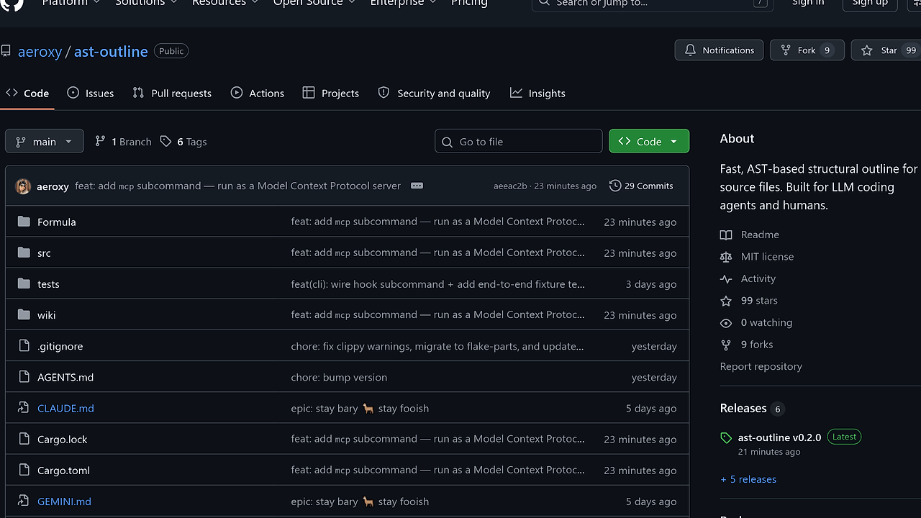921x518 pixels.
Task: View the 6 Tags link
Action: point(183,142)
